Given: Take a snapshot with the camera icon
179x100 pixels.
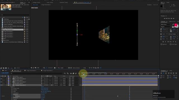Looking at the screenshot, I should tap(55, 68).
